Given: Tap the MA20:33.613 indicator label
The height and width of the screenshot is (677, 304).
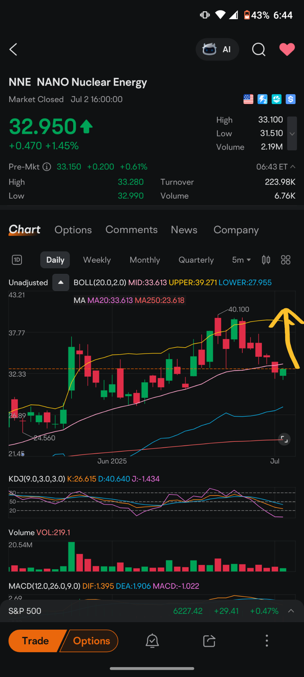Looking at the screenshot, I should [x=110, y=300].
